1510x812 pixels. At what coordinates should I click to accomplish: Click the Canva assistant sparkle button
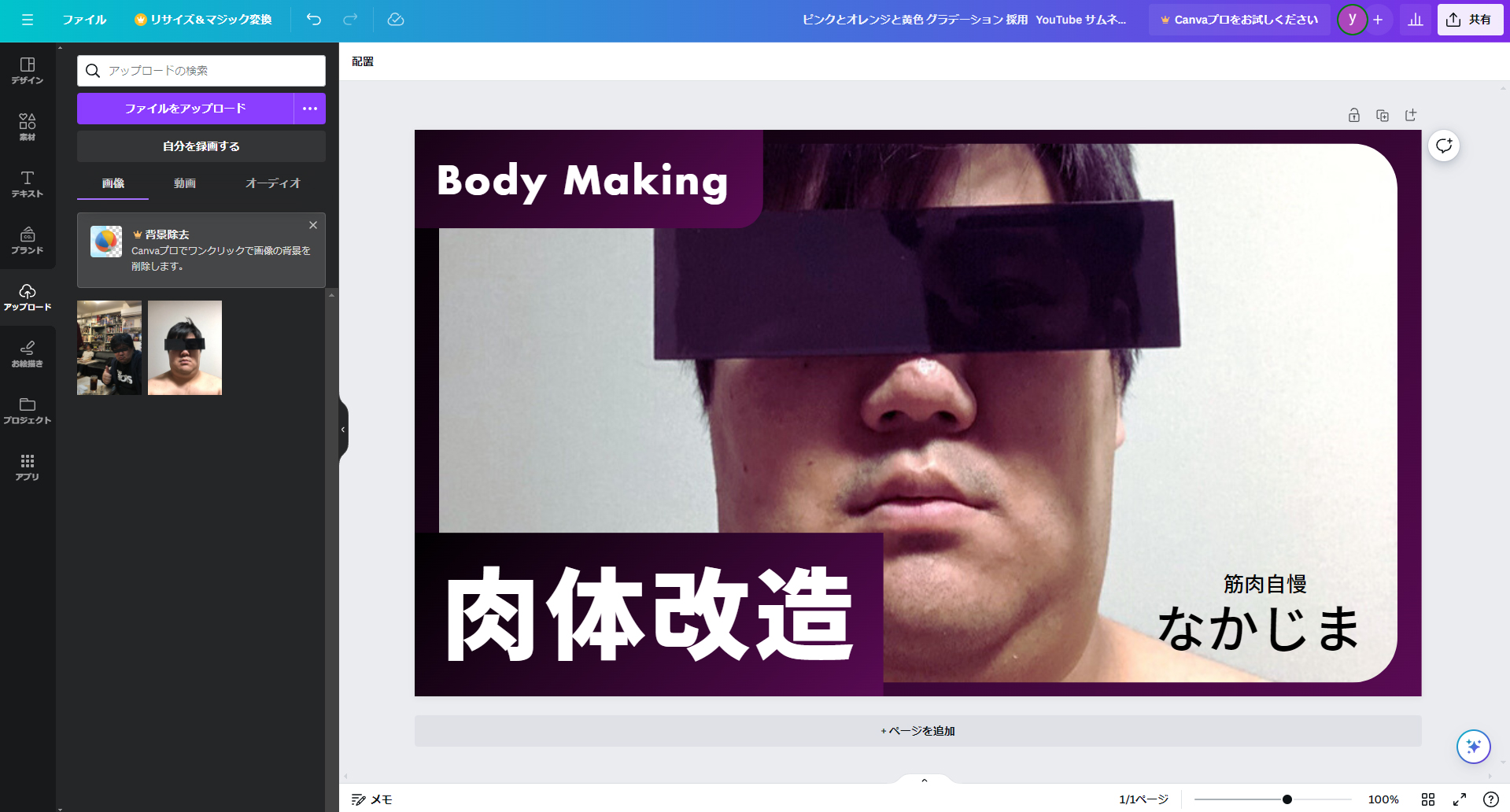point(1473,746)
